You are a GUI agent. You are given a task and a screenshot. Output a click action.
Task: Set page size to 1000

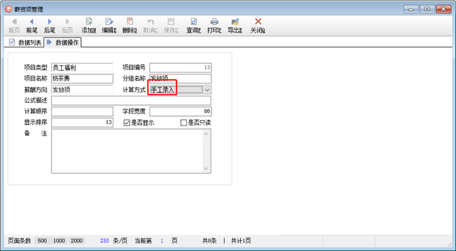[59, 241]
